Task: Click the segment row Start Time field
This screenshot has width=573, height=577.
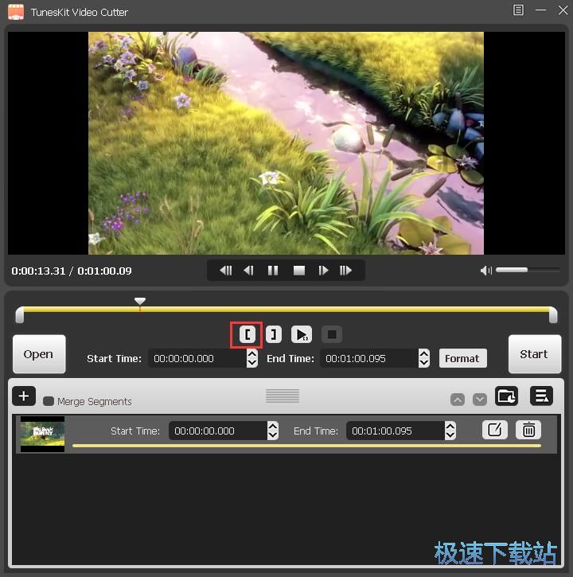Action: pos(218,431)
